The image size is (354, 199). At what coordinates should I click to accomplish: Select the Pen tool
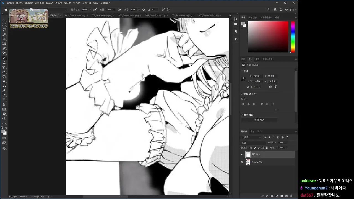point(4,95)
